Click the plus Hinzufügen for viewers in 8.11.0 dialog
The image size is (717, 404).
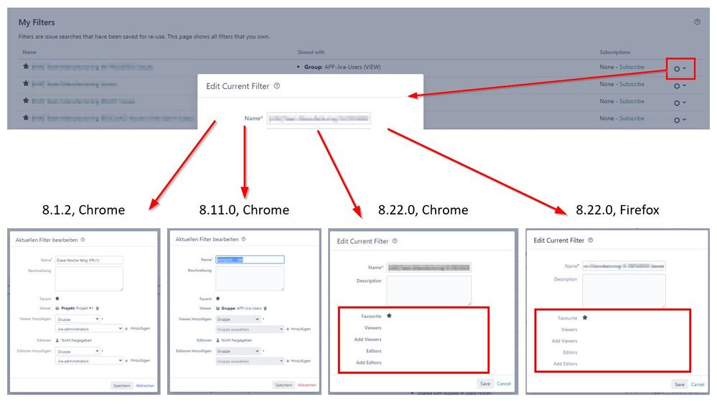pos(298,329)
